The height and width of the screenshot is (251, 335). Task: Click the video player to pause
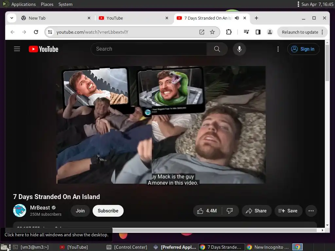[161, 125]
